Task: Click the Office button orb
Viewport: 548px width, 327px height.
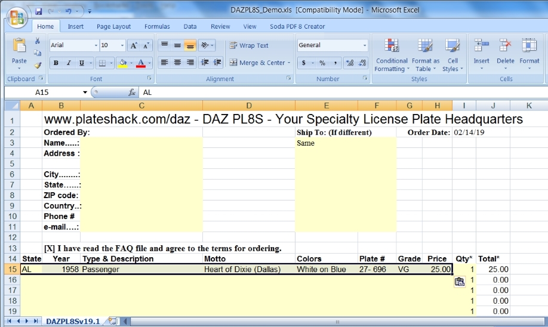Action: (17, 17)
